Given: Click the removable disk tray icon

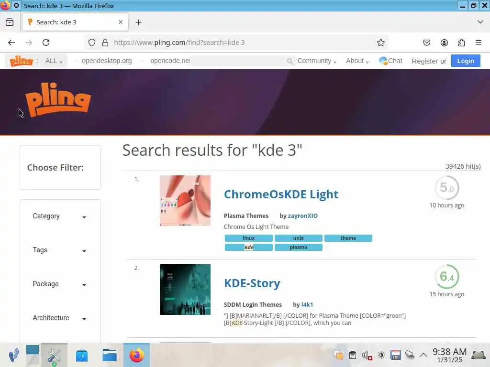Looking at the screenshot, I should click(410, 355).
